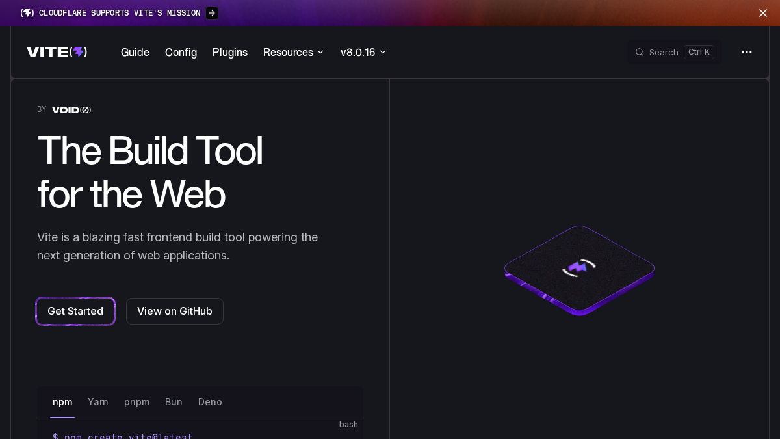Switch to the pnpm tab

(137, 402)
